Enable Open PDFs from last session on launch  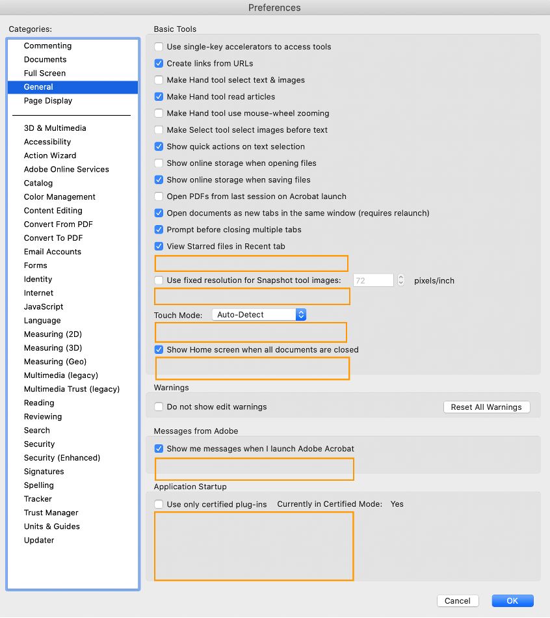pyautogui.click(x=158, y=196)
